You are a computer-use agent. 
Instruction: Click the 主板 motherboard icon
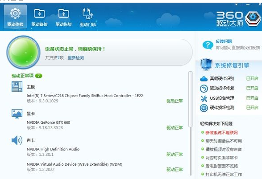(x=17, y=86)
